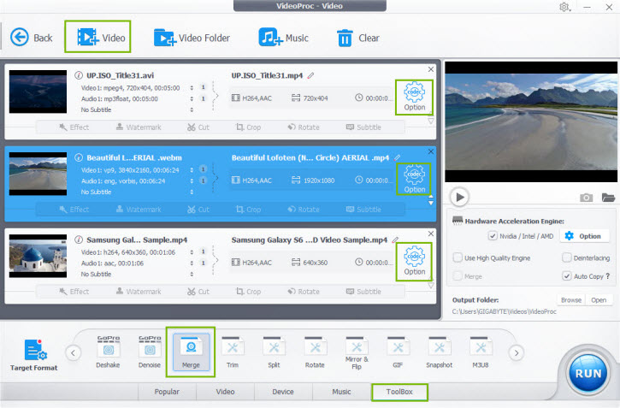
Task: Select the GIF tool in the toolbox
Action: [398, 352]
